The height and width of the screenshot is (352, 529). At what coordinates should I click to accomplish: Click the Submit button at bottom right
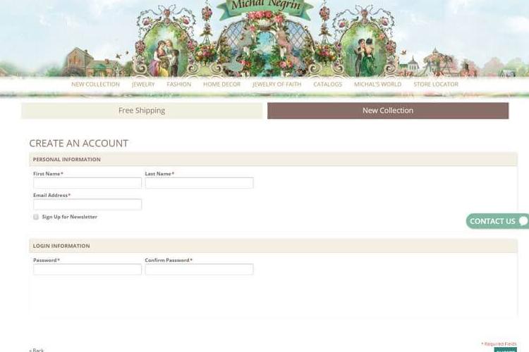(506, 350)
